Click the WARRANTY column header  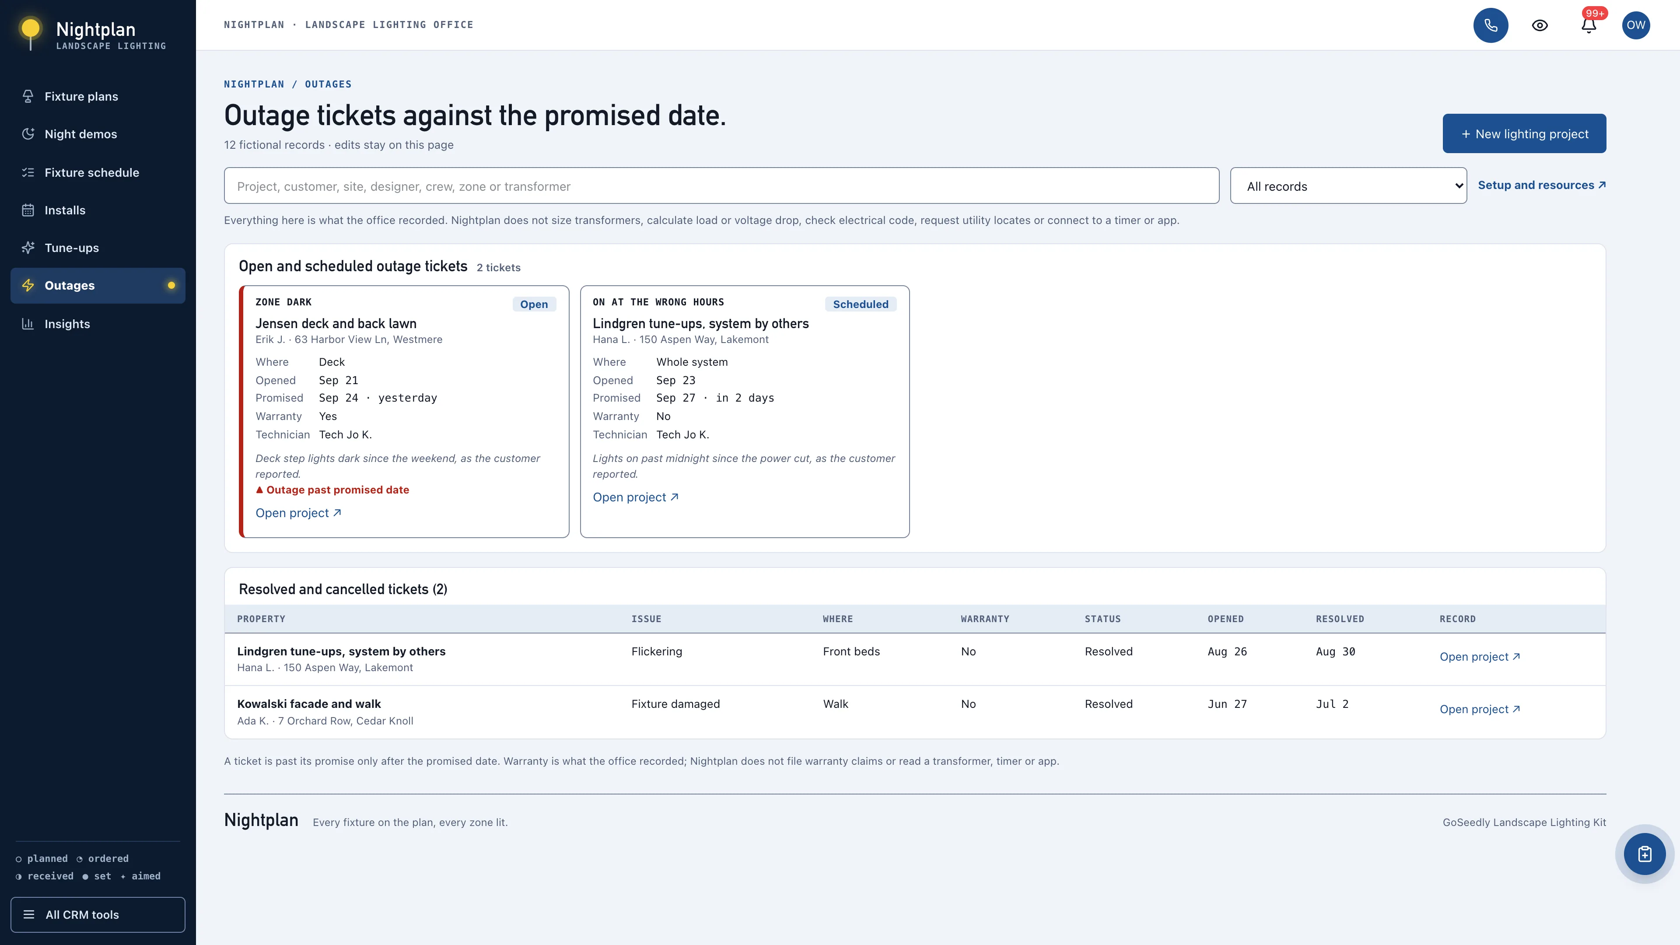coord(985,619)
